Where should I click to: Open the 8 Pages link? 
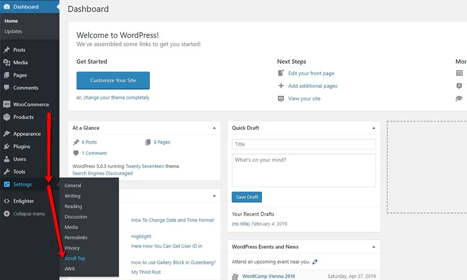point(162,142)
